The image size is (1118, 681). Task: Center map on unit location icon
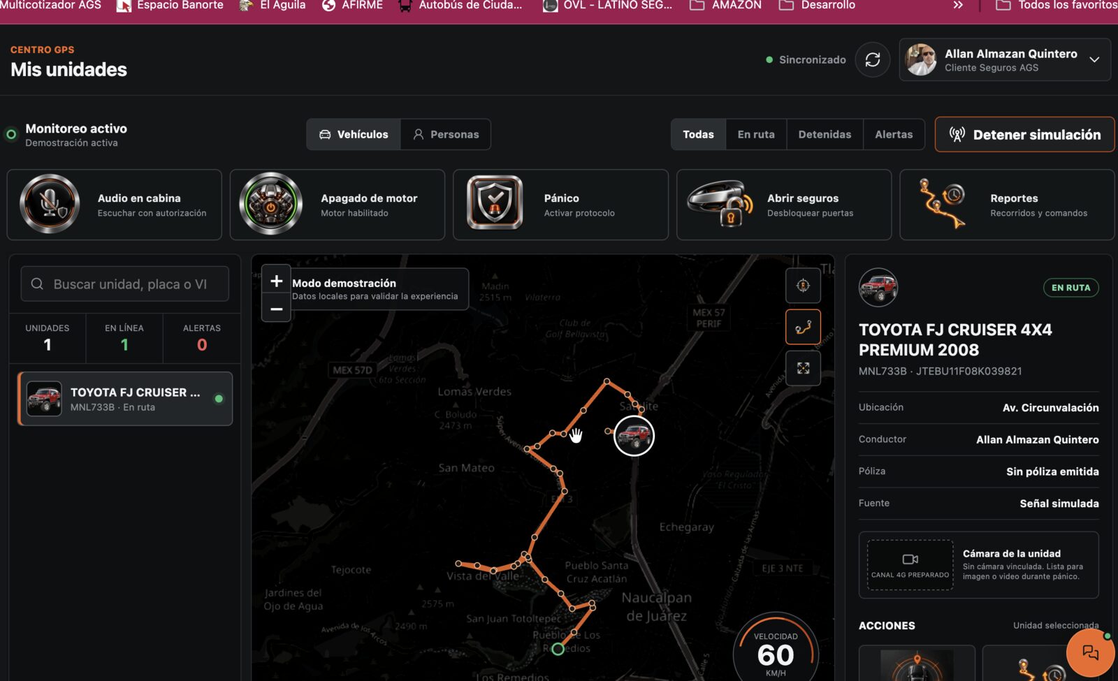click(803, 286)
